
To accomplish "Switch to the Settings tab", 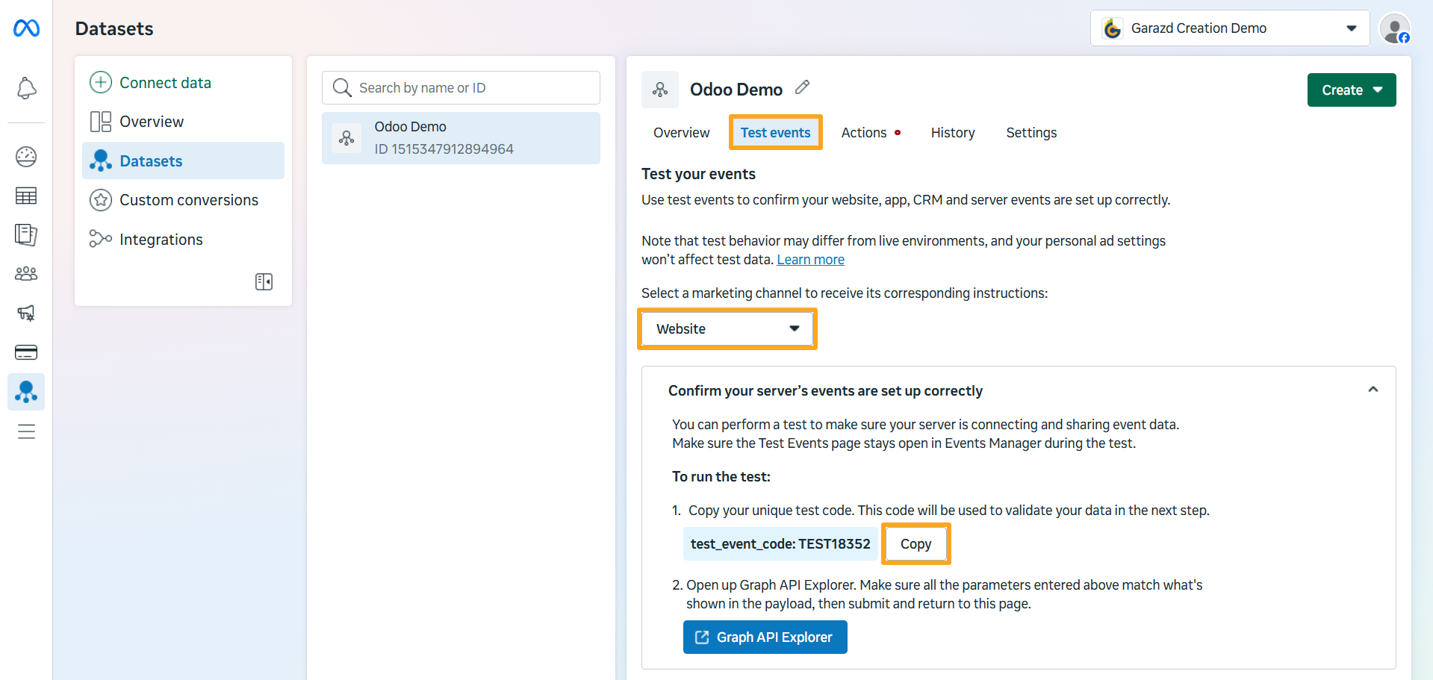I will [1031, 133].
